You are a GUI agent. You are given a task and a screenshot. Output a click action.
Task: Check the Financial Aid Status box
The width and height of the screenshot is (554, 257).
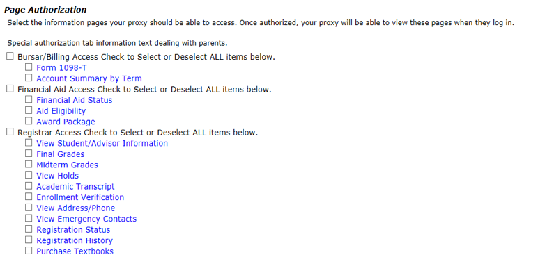(x=29, y=99)
